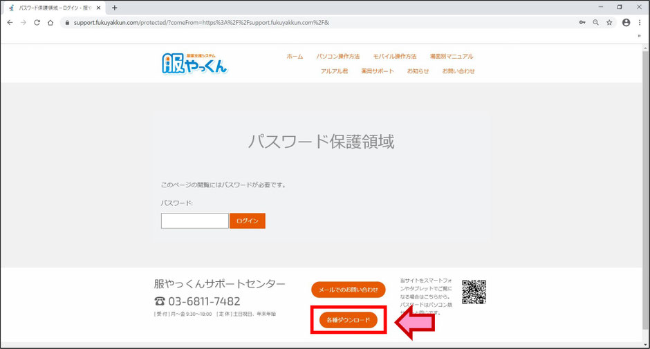Click the address bar URL
The image size is (650, 349).
pyautogui.click(x=201, y=22)
